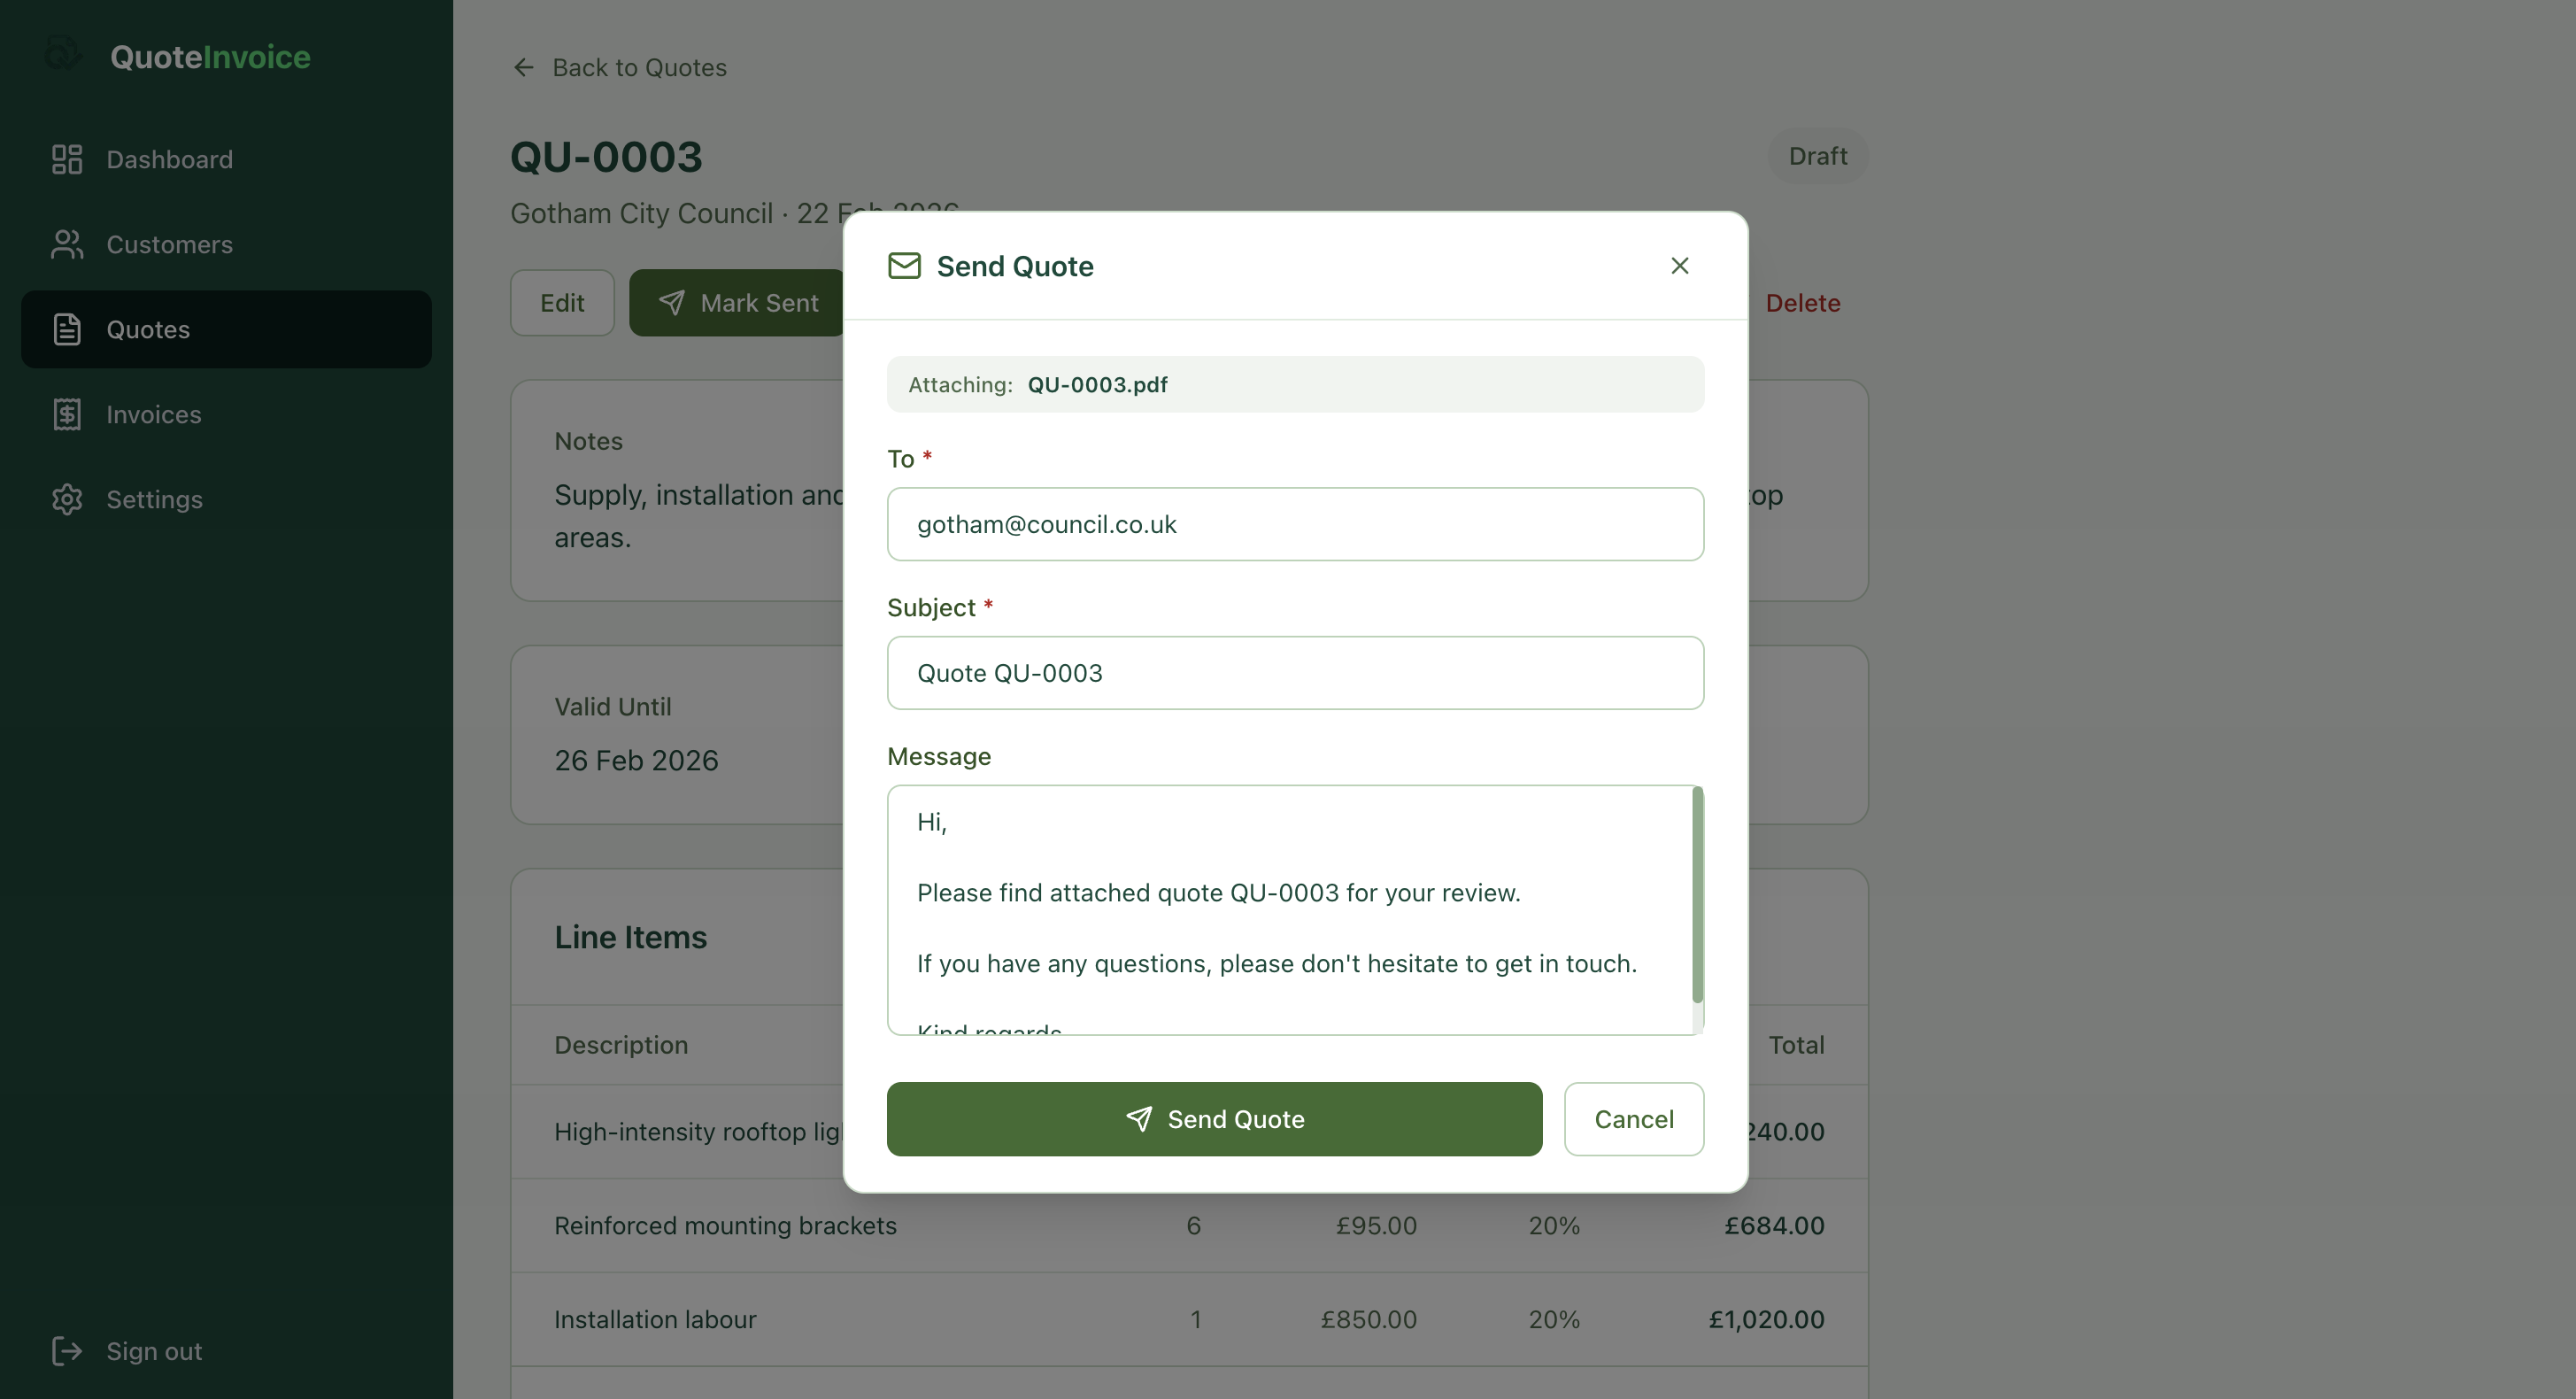Go to the Invoices section
Viewport: 2576px width, 1399px height.
(x=154, y=414)
